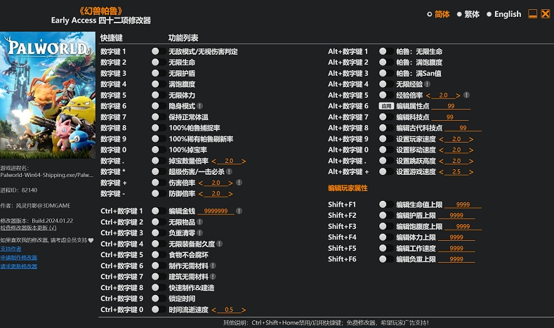The width and height of the screenshot is (554, 328).
Task: Click the 编辑科技点 value field
Action: point(450,117)
